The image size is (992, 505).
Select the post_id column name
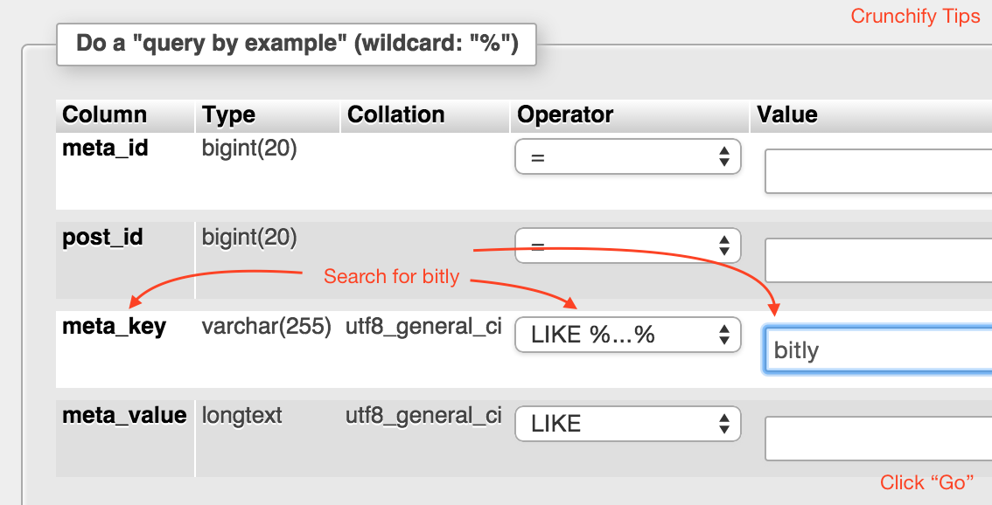point(102,238)
